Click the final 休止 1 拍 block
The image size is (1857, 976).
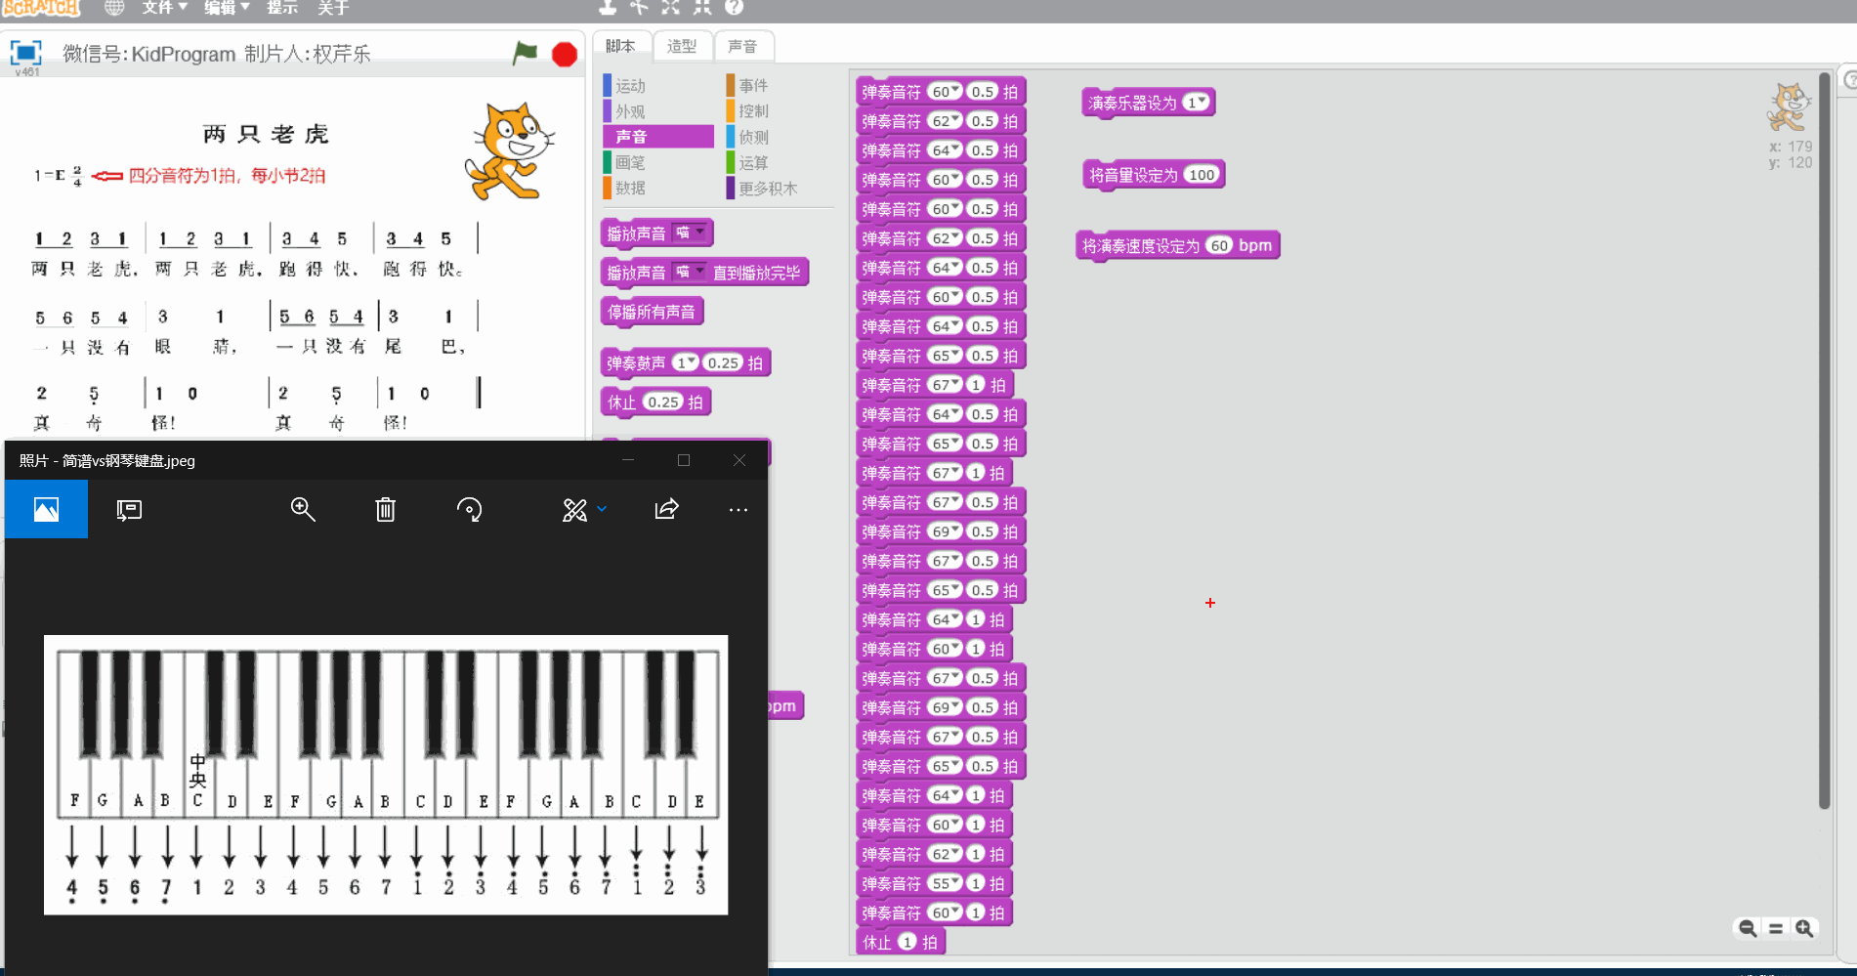[901, 942]
